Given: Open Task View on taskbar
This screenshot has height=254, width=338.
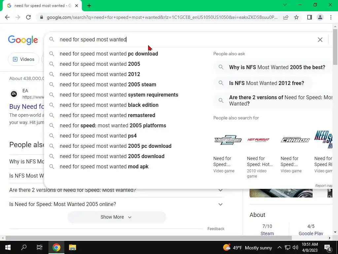Looking at the screenshot, I should point(40,247).
